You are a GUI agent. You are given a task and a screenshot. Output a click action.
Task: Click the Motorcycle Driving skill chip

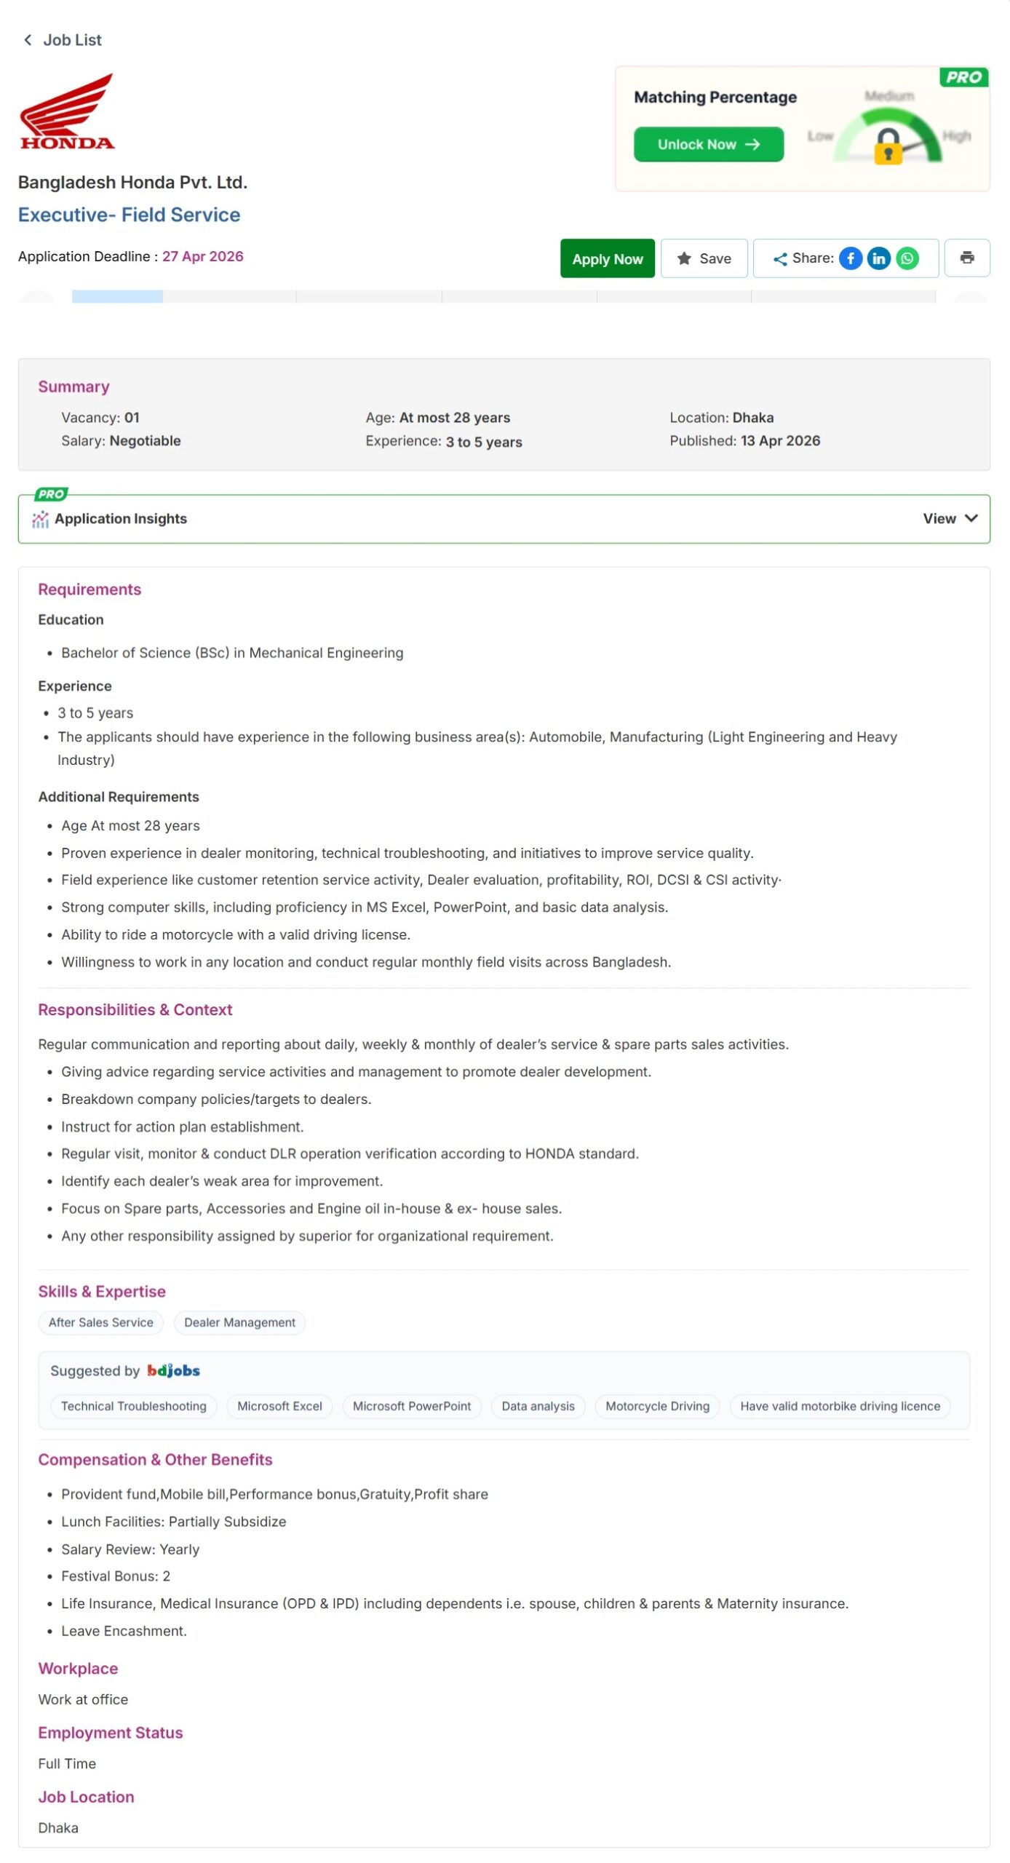[x=656, y=1405]
